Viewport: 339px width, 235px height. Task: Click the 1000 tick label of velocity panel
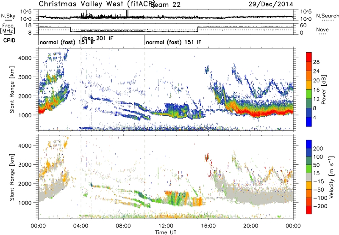coord(25,203)
